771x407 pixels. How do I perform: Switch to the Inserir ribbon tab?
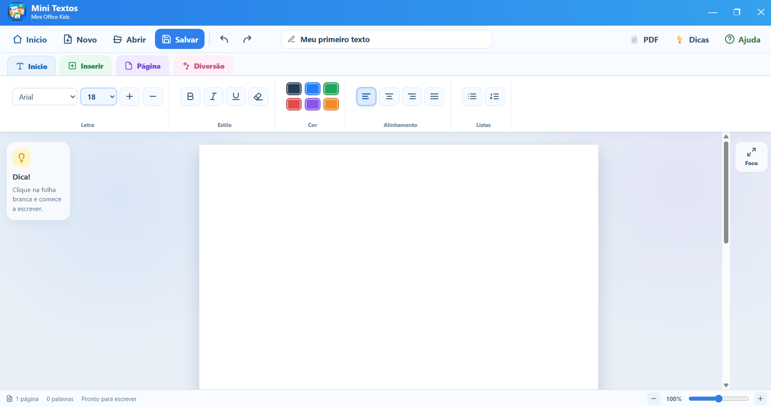86,66
